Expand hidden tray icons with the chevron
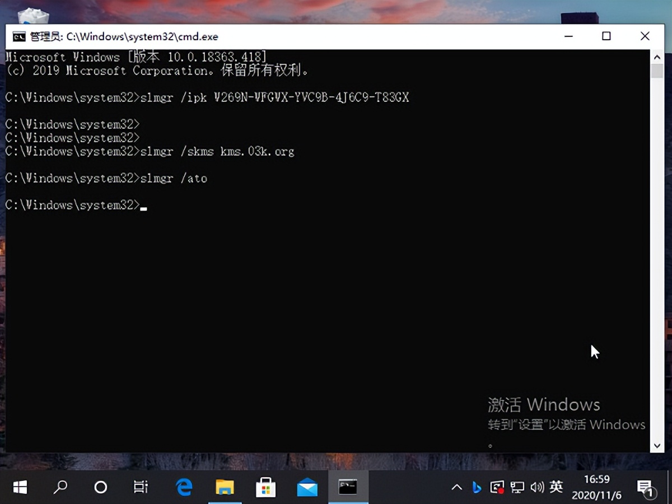Viewport: 672px width, 504px height. pyautogui.click(x=457, y=487)
